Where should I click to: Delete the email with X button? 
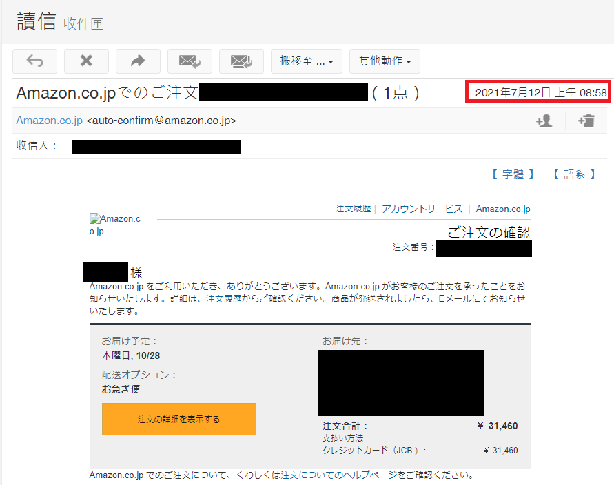87,61
